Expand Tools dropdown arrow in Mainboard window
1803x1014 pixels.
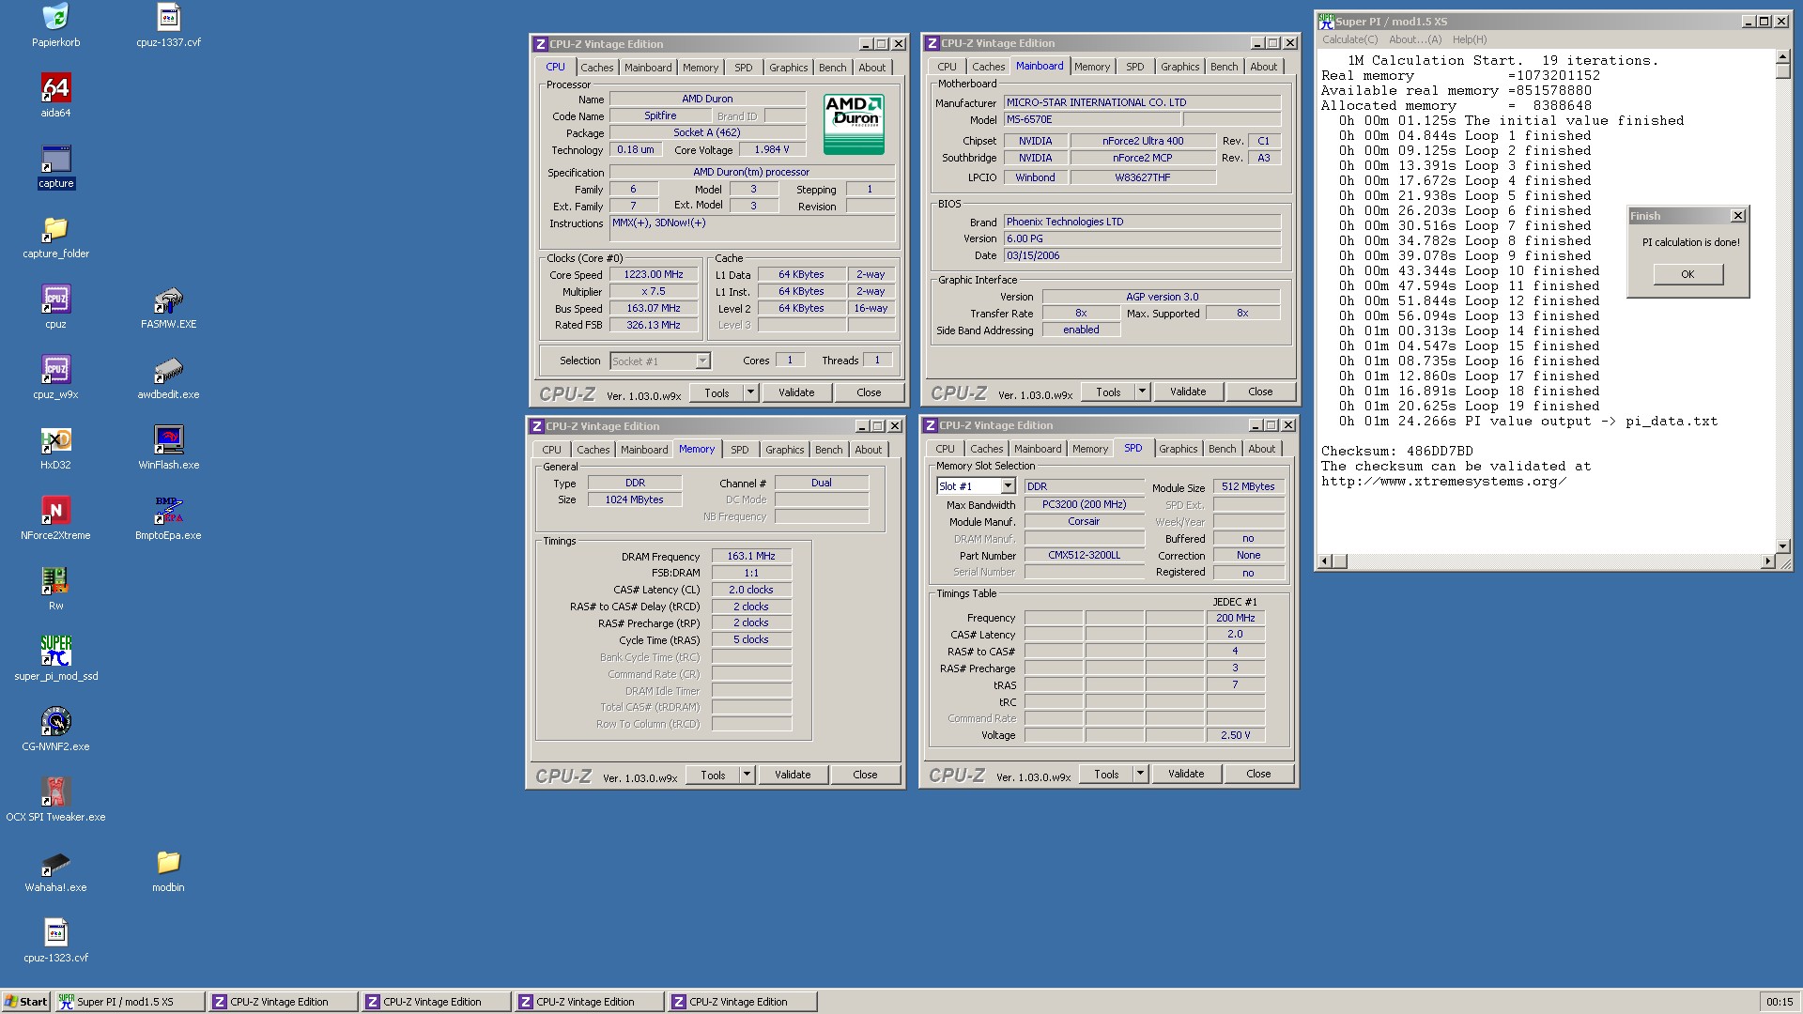pyautogui.click(x=1142, y=392)
